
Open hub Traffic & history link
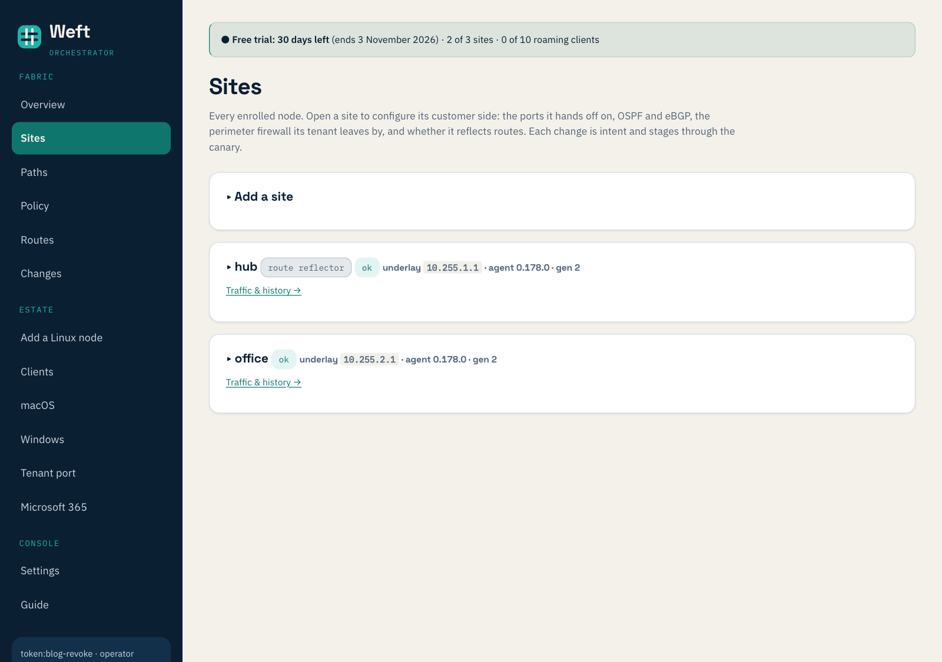(264, 291)
